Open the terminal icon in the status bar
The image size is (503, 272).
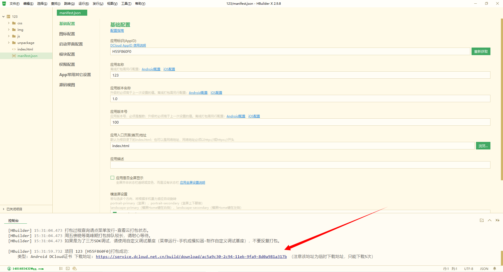coord(68,268)
